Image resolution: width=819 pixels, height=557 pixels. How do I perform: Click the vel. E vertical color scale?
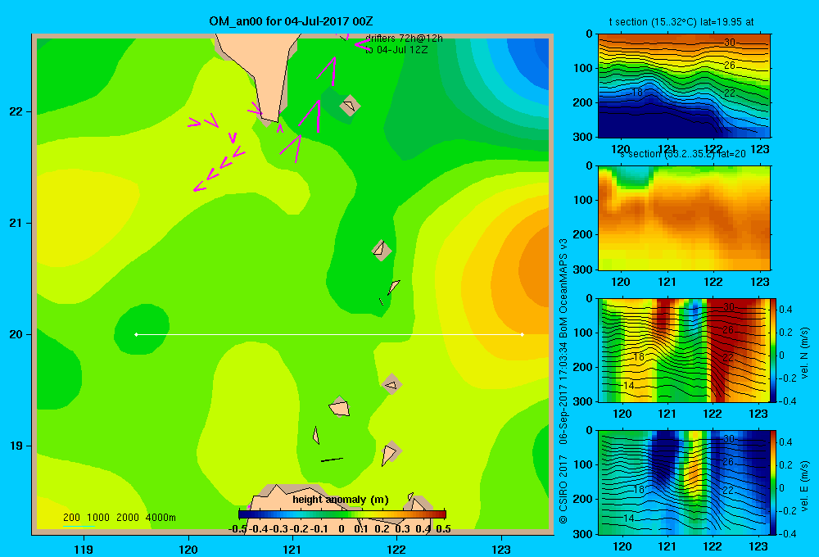tap(774, 482)
